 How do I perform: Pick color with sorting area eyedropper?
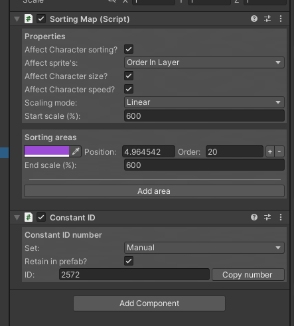tap(76, 151)
